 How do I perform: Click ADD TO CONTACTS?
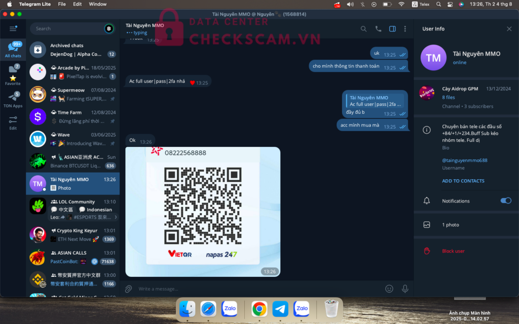click(463, 181)
